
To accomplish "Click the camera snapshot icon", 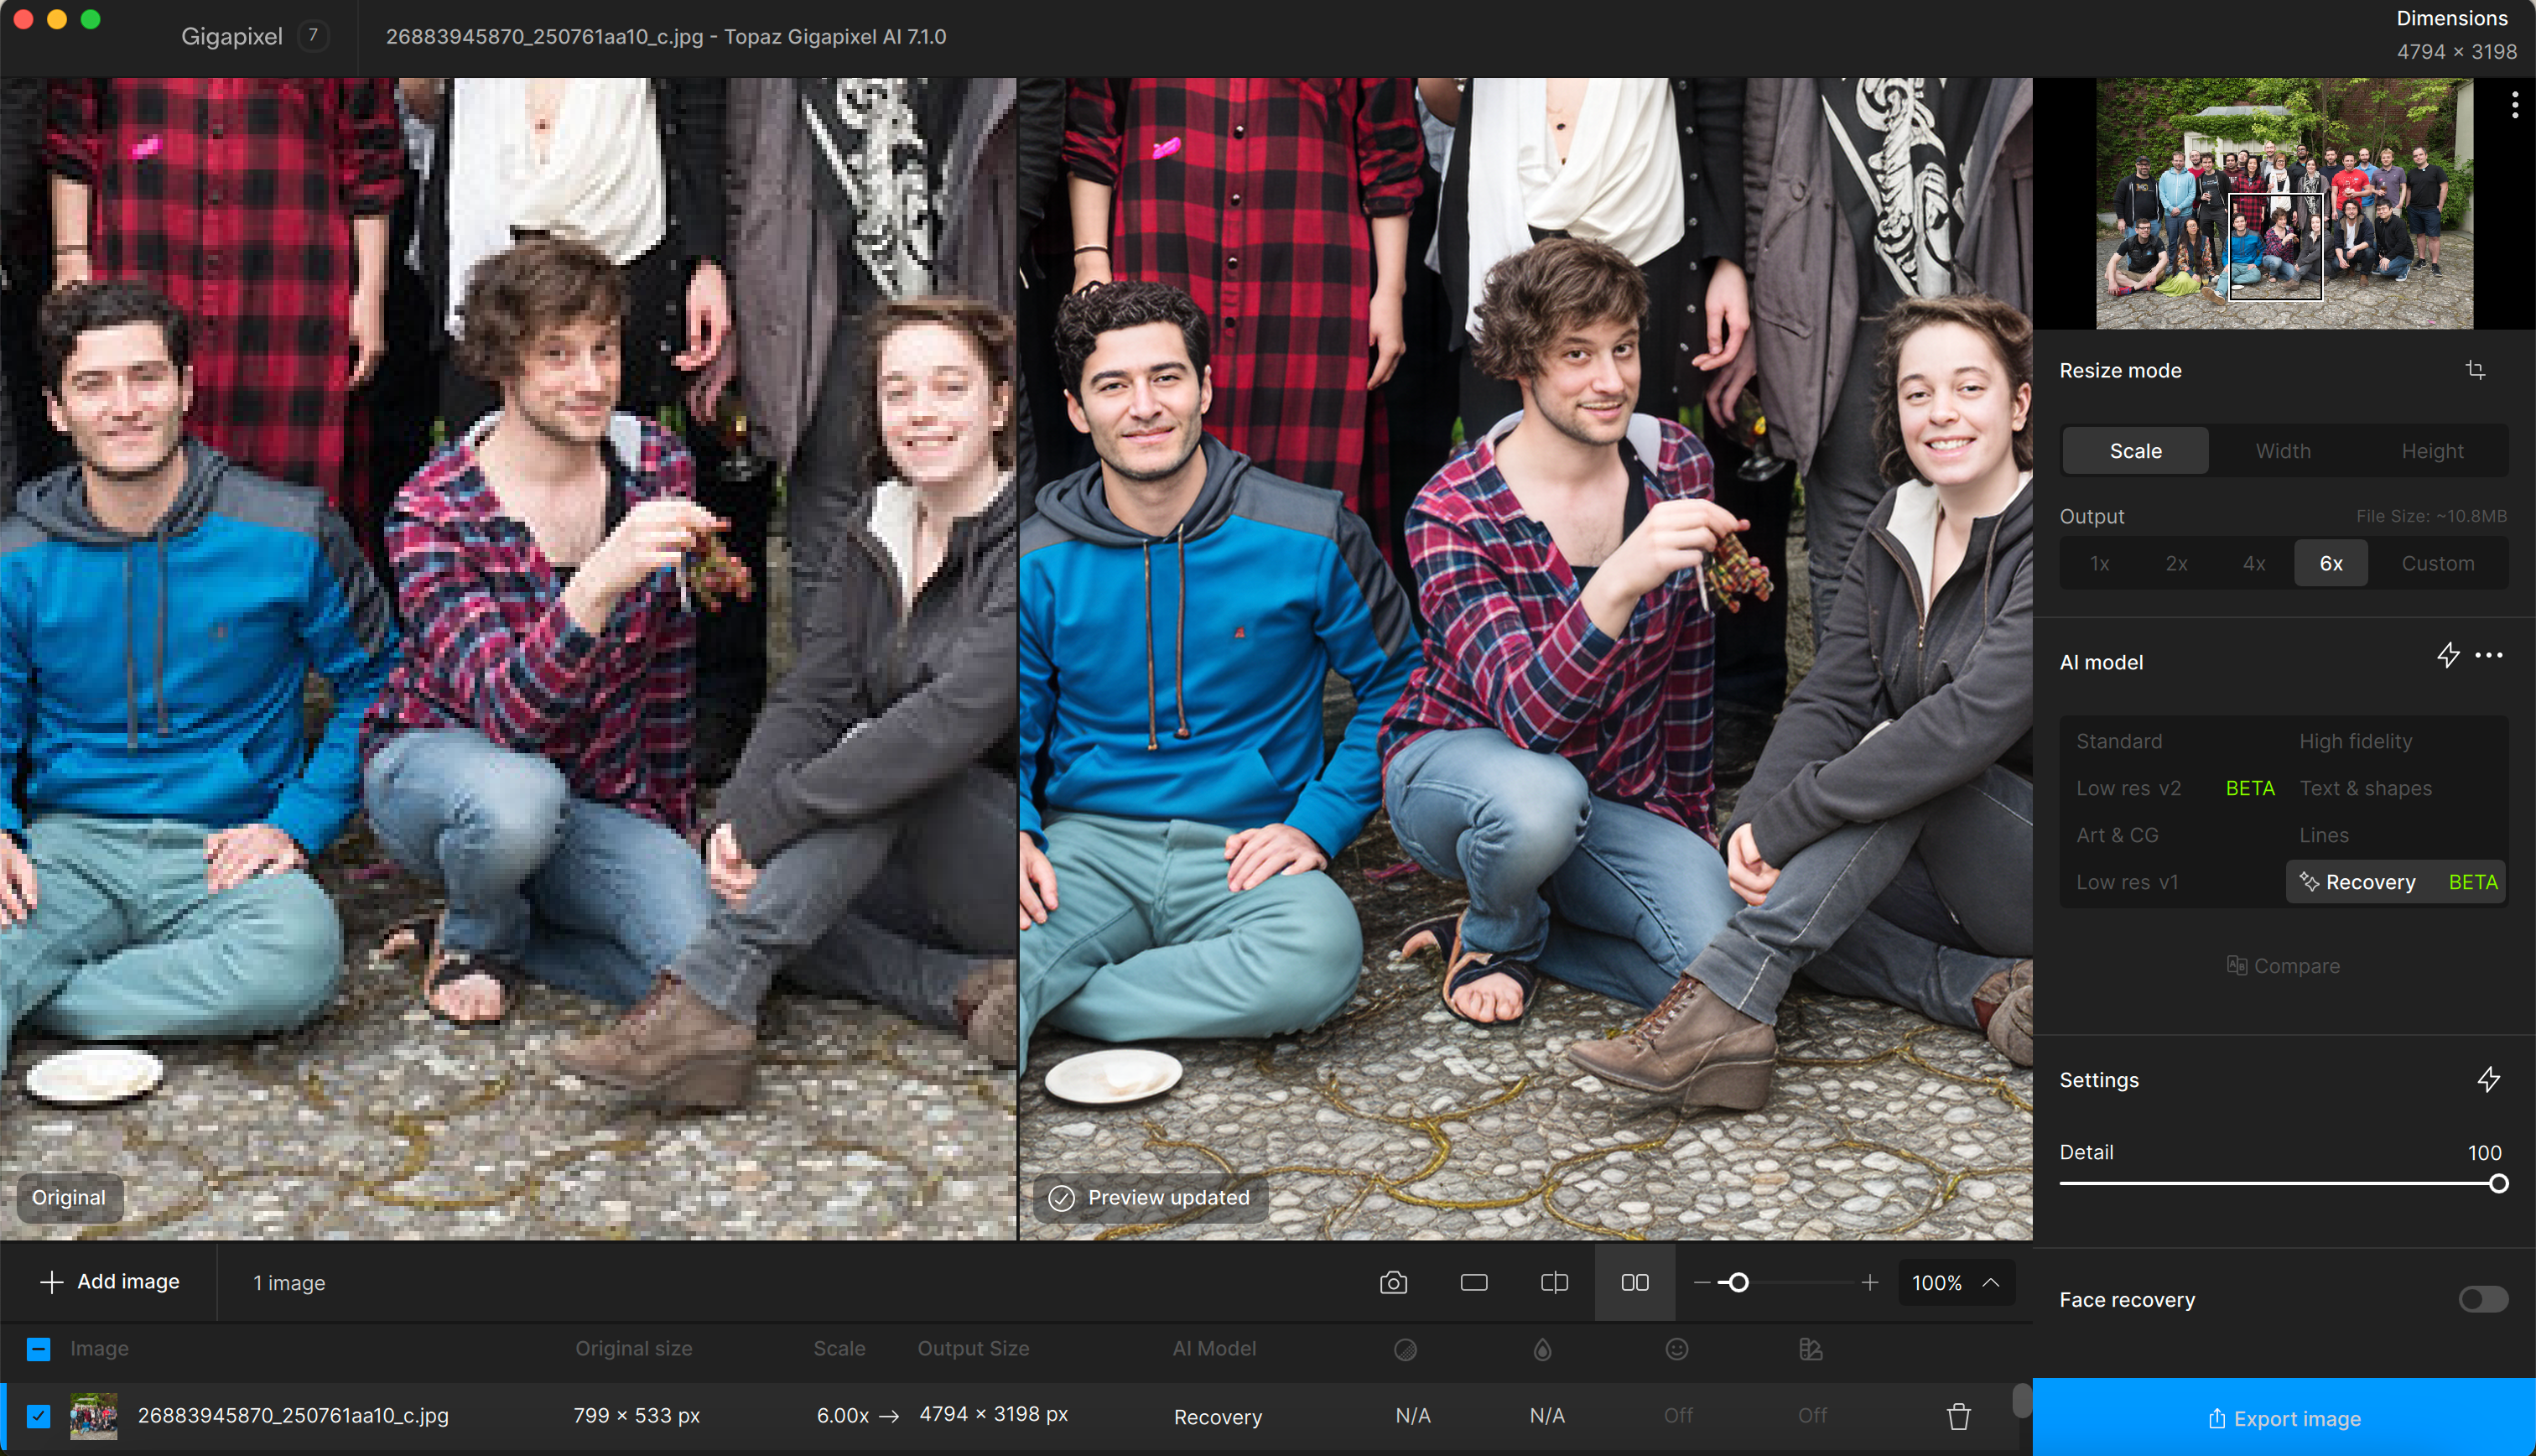I will click(1394, 1283).
